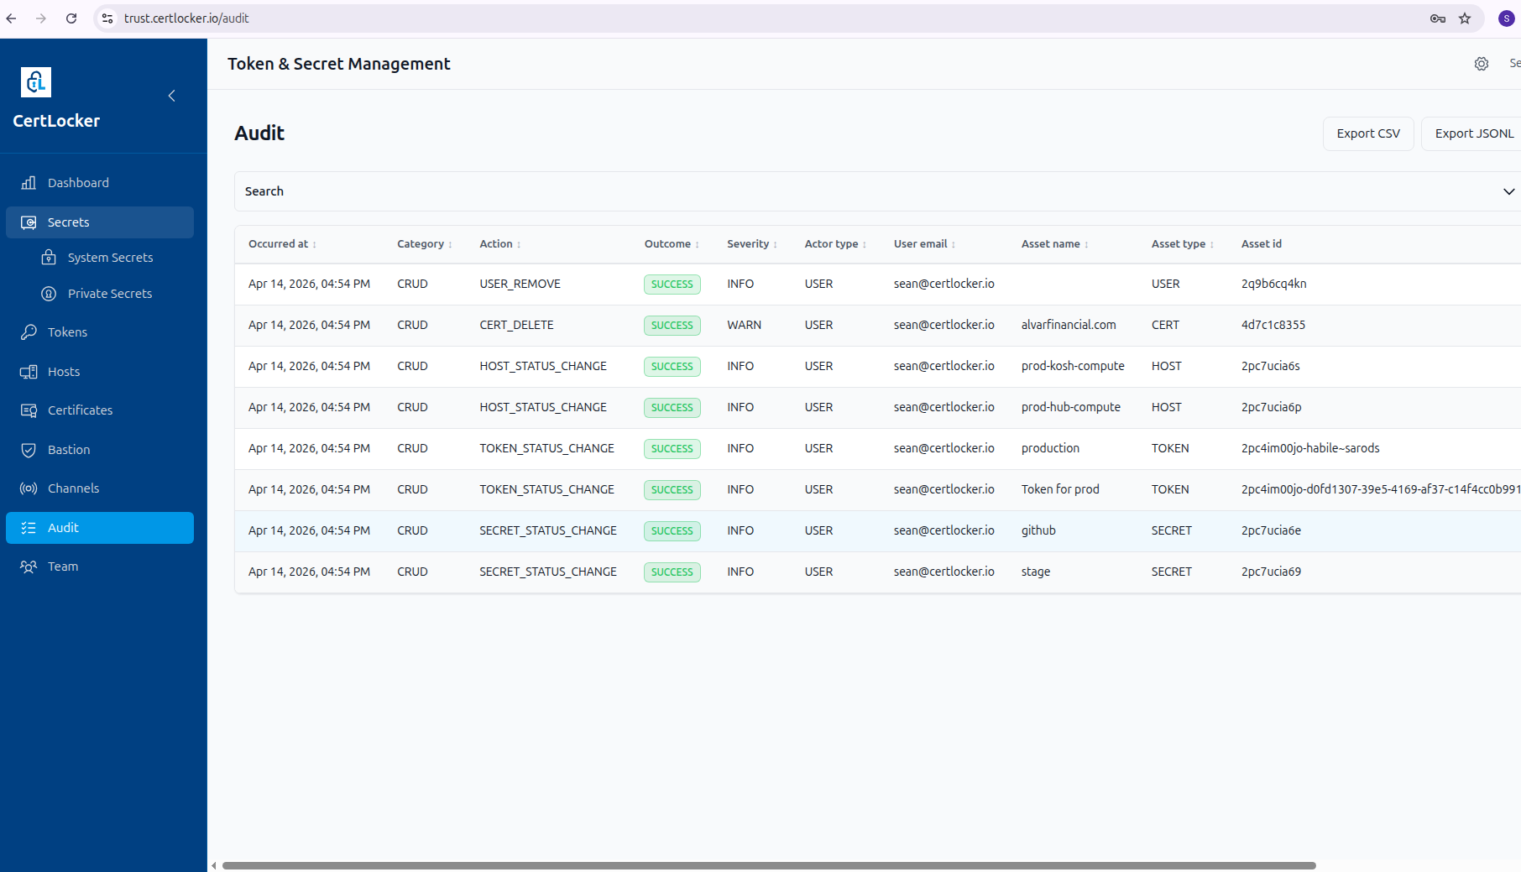Click the Dashboard bar chart icon
The image size is (1521, 872).
tap(29, 183)
